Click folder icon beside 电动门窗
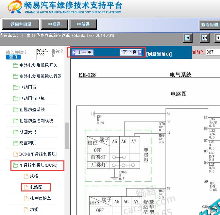 click(x=16, y=88)
